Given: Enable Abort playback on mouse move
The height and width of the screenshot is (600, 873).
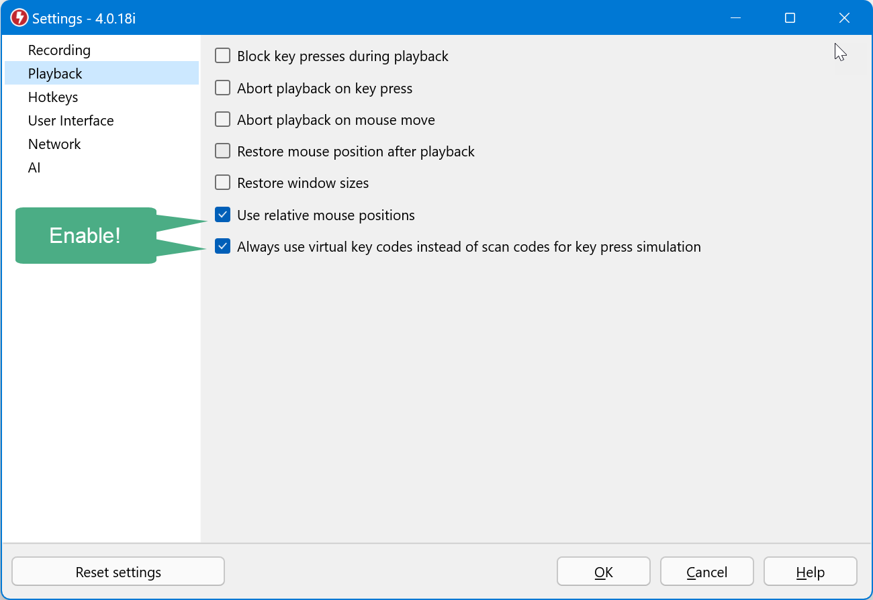Looking at the screenshot, I should click(222, 119).
